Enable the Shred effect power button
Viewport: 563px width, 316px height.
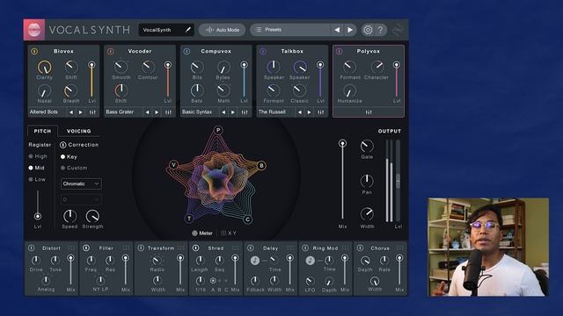[x=195, y=248]
